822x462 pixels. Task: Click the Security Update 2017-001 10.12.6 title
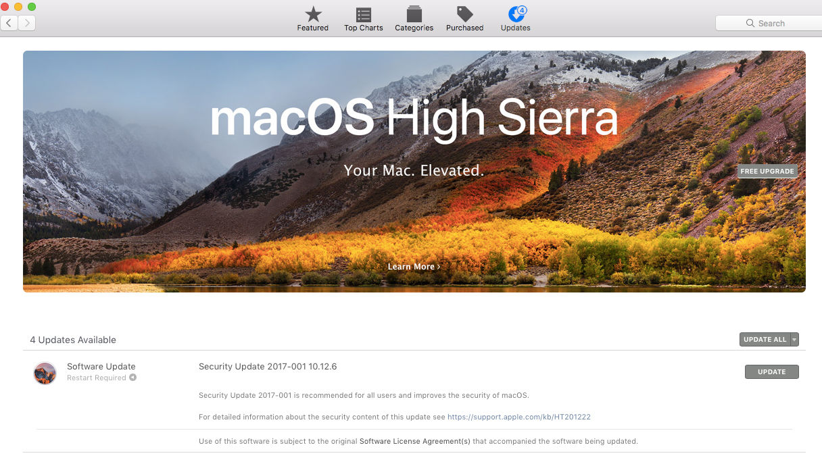pyautogui.click(x=268, y=367)
